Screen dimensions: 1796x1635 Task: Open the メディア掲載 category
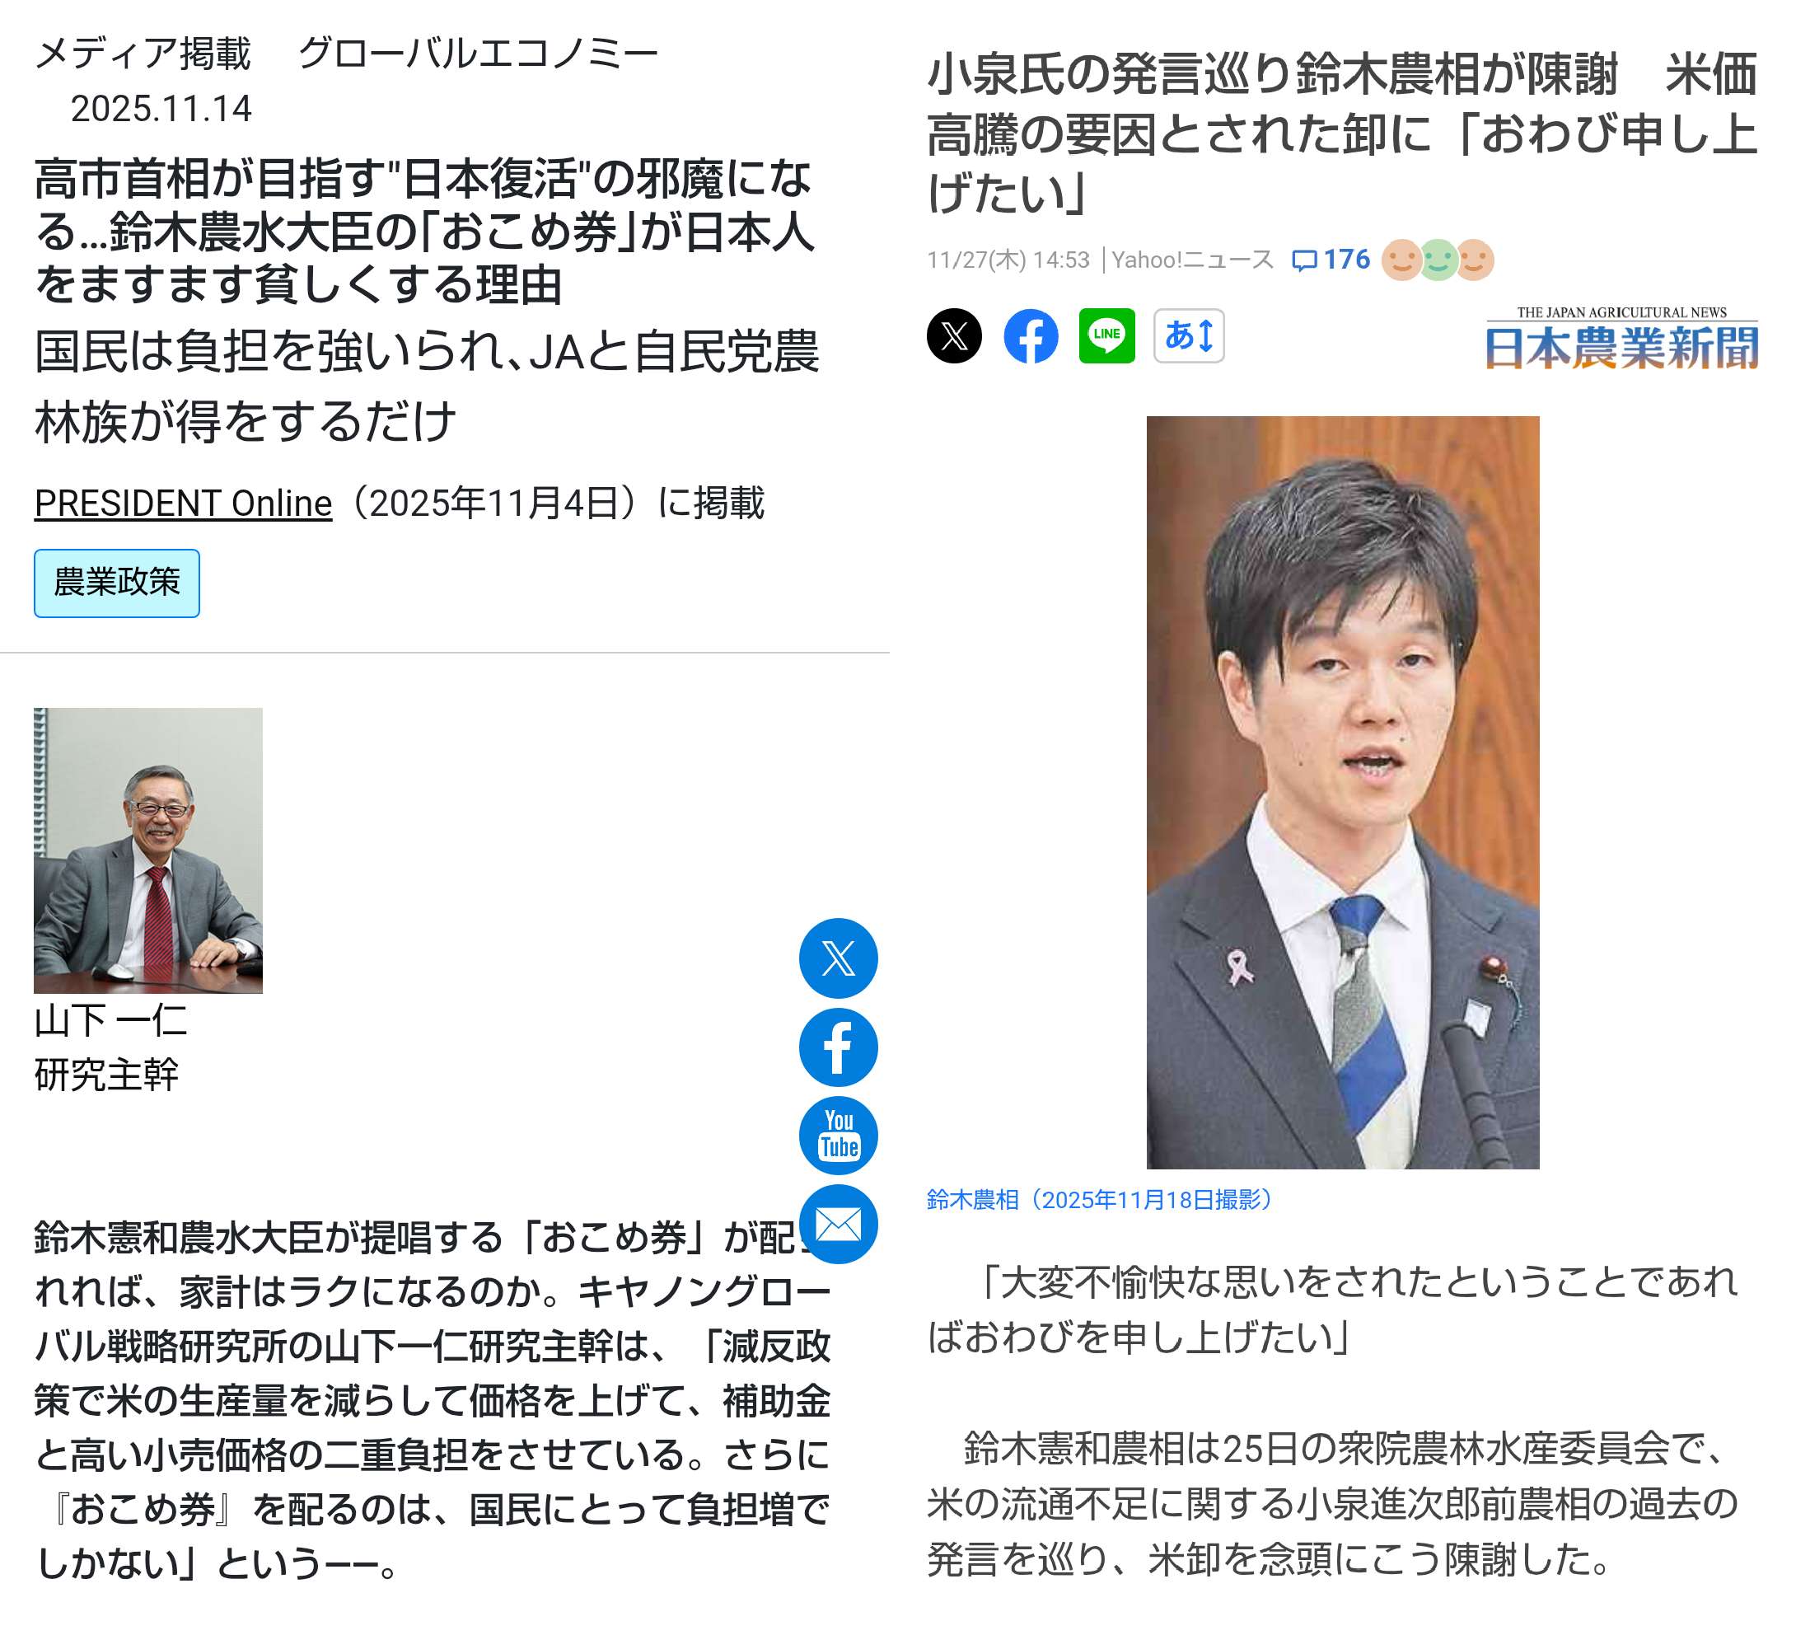click(x=143, y=54)
